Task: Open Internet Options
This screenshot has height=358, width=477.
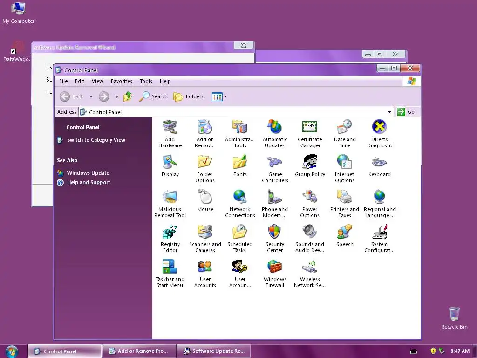Action: [x=344, y=169]
